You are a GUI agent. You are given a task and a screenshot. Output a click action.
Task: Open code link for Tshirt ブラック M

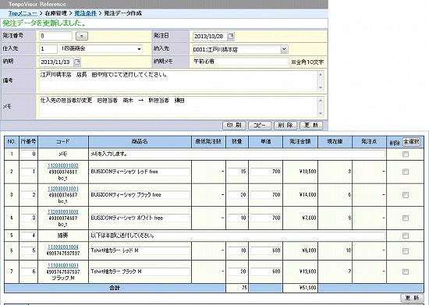pyautogui.click(x=63, y=265)
